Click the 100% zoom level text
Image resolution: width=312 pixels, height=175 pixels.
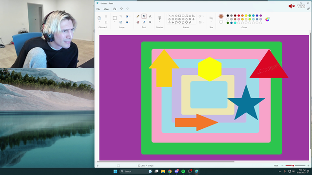click(x=276, y=166)
